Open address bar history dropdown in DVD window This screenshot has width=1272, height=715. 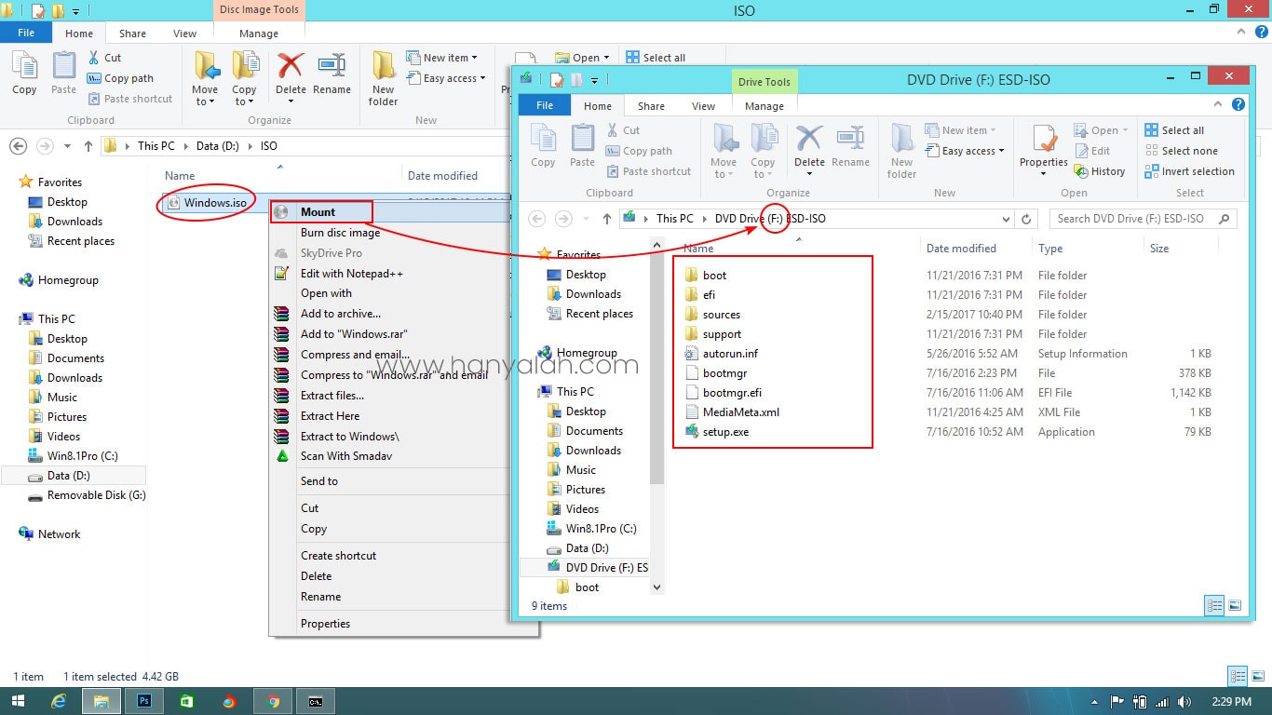[x=1006, y=219]
